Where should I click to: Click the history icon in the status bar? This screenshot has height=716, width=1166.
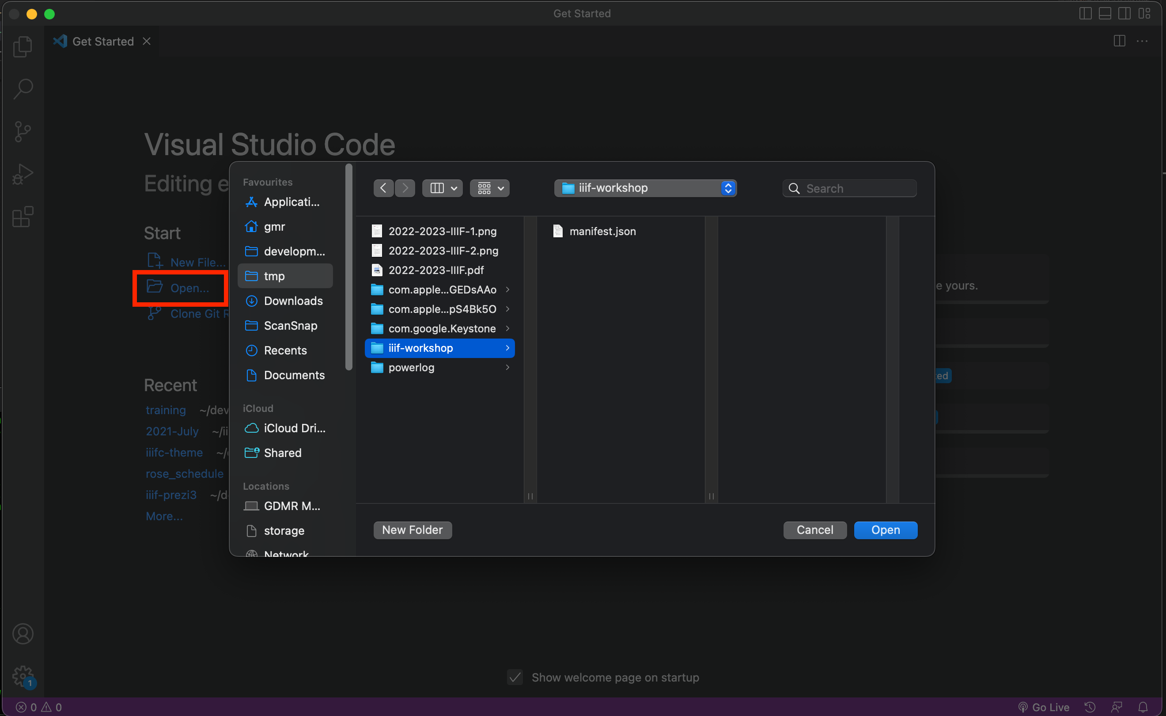coord(1090,707)
